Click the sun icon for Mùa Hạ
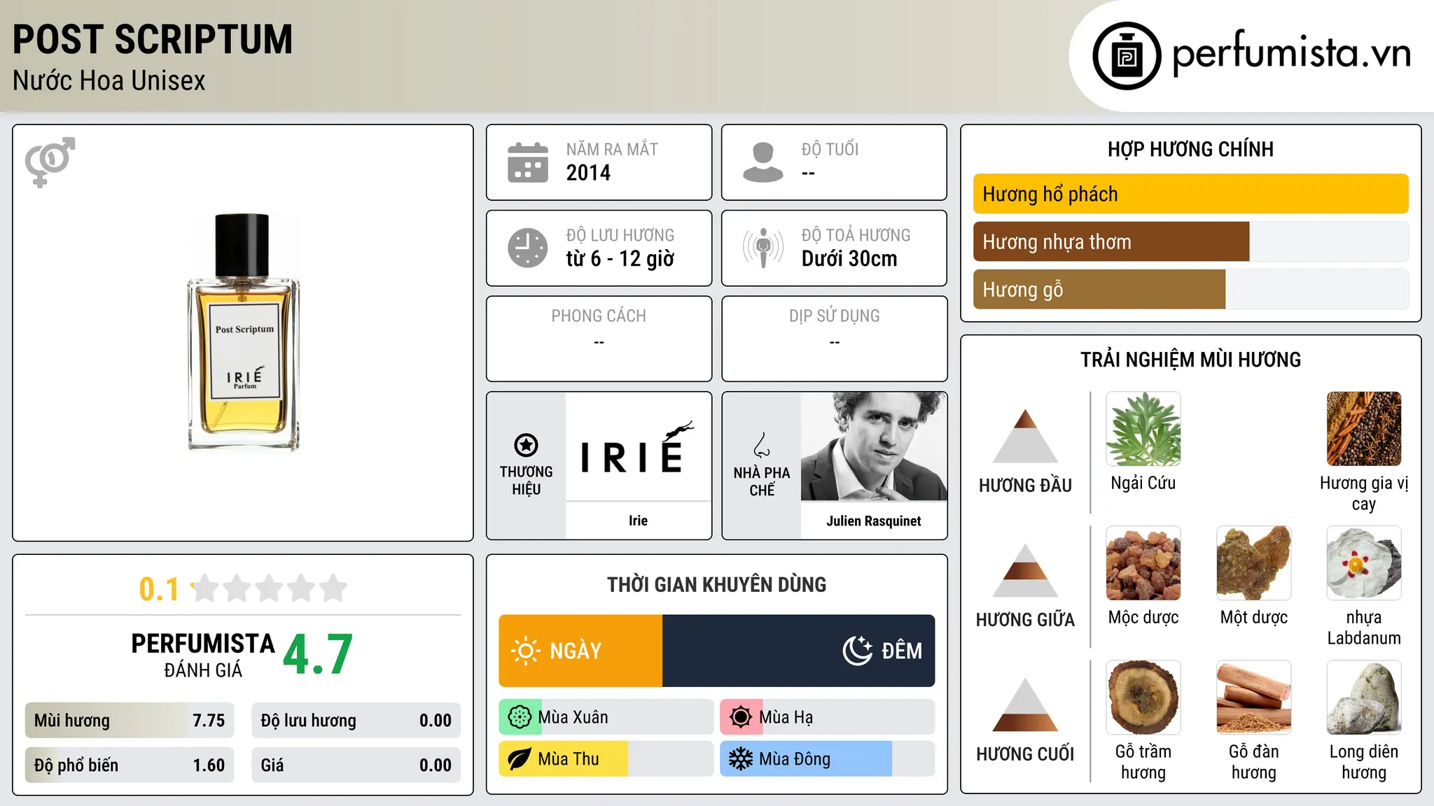This screenshot has width=1434, height=806. (x=741, y=717)
